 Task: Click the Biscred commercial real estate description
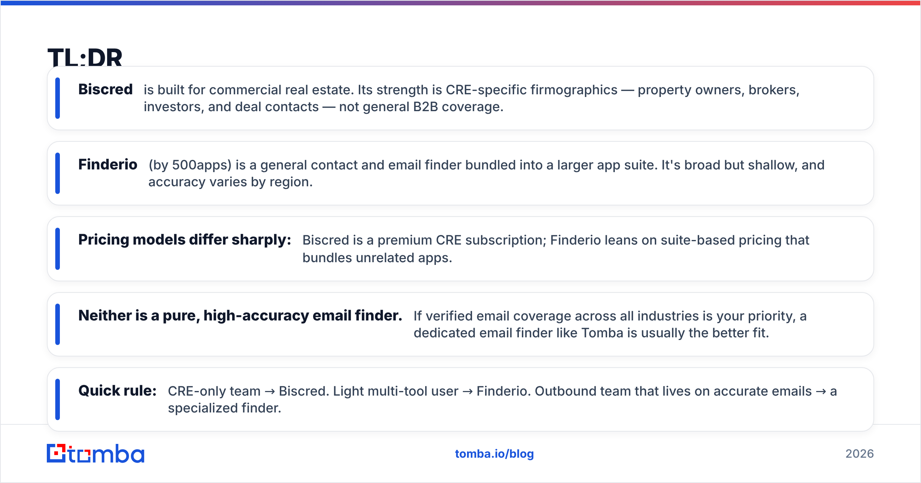click(x=472, y=98)
